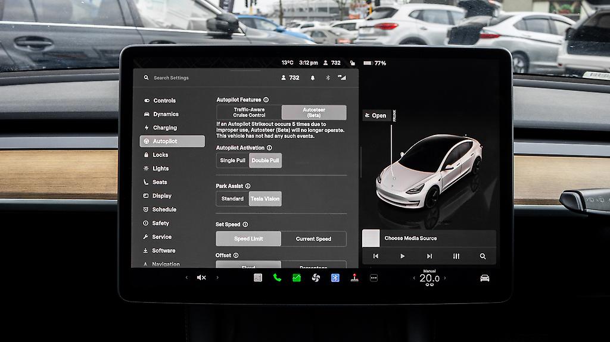Show info for Park Assist
The image size is (610, 342).
pyautogui.click(x=248, y=186)
